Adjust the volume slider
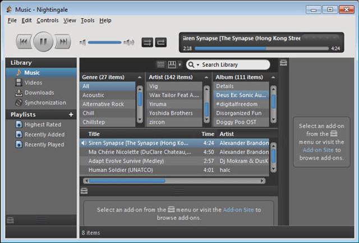 coord(105,42)
